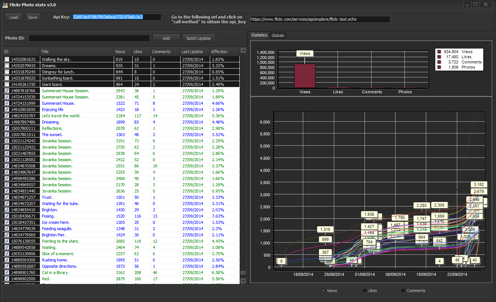Switch to the Globals tab
Viewport: 496px width, 302px height.
278,35
